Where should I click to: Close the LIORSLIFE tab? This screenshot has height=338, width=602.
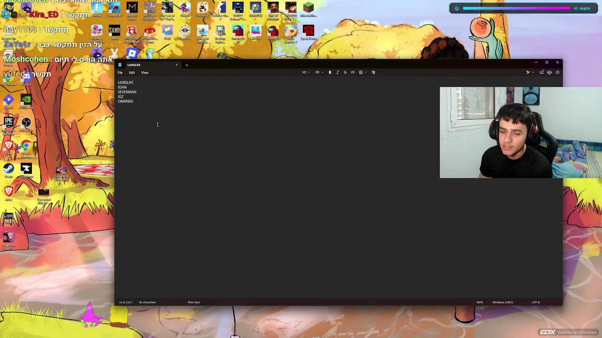pos(176,65)
